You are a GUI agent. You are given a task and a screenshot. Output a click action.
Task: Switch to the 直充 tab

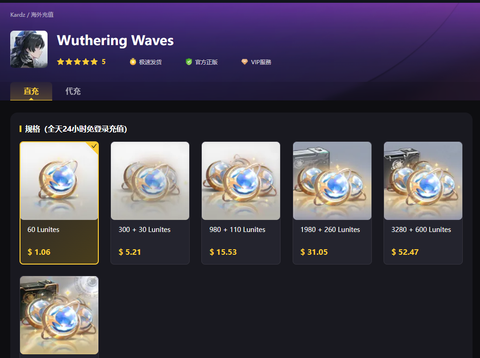pyautogui.click(x=31, y=91)
